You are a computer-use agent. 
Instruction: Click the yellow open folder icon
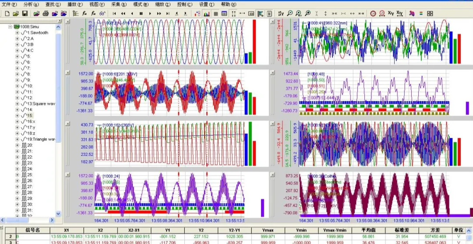(16, 14)
